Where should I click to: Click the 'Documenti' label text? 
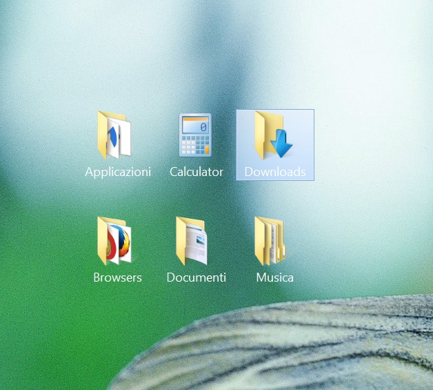[197, 277]
